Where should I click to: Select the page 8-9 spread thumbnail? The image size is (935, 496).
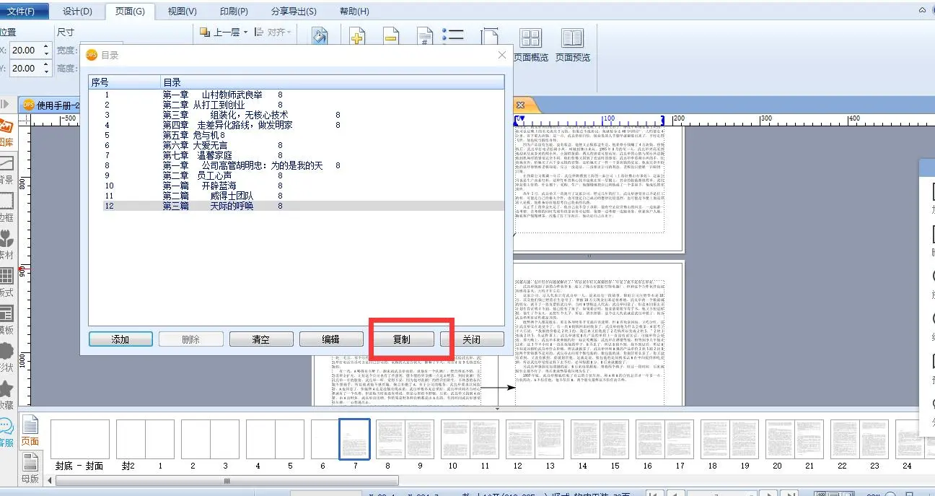point(405,439)
